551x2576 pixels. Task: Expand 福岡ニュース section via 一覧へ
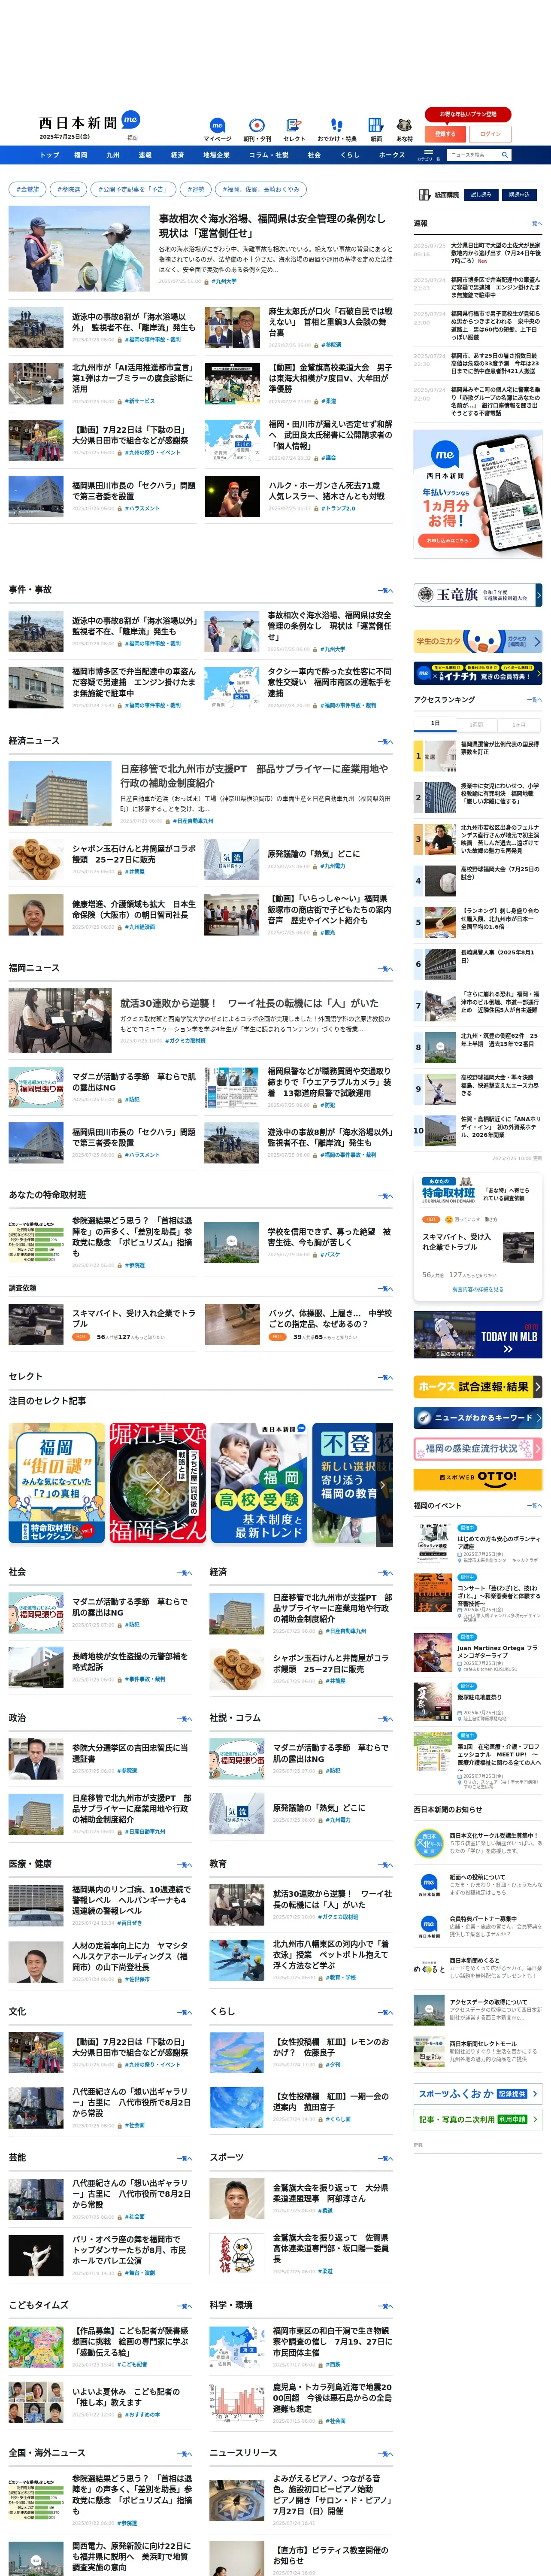[x=385, y=969]
